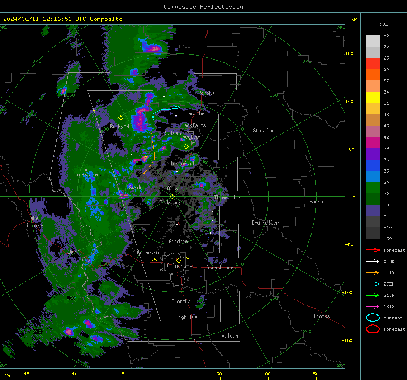The image size is (407, 380).
Task: Click the yellow diamond marker below RedDeer
Action: point(186,146)
